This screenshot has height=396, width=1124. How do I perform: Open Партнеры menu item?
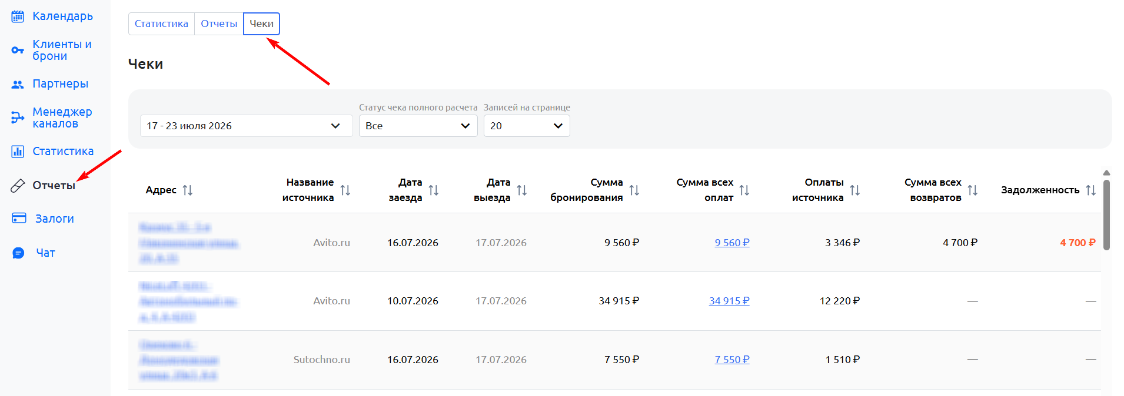point(60,83)
